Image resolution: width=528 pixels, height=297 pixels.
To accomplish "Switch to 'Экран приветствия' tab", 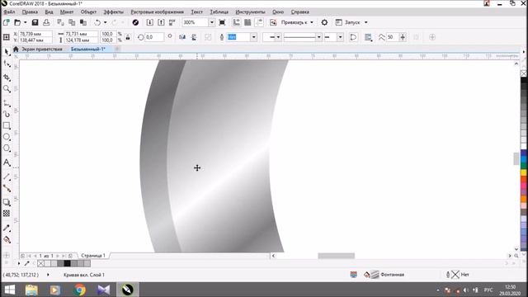I will pos(42,49).
